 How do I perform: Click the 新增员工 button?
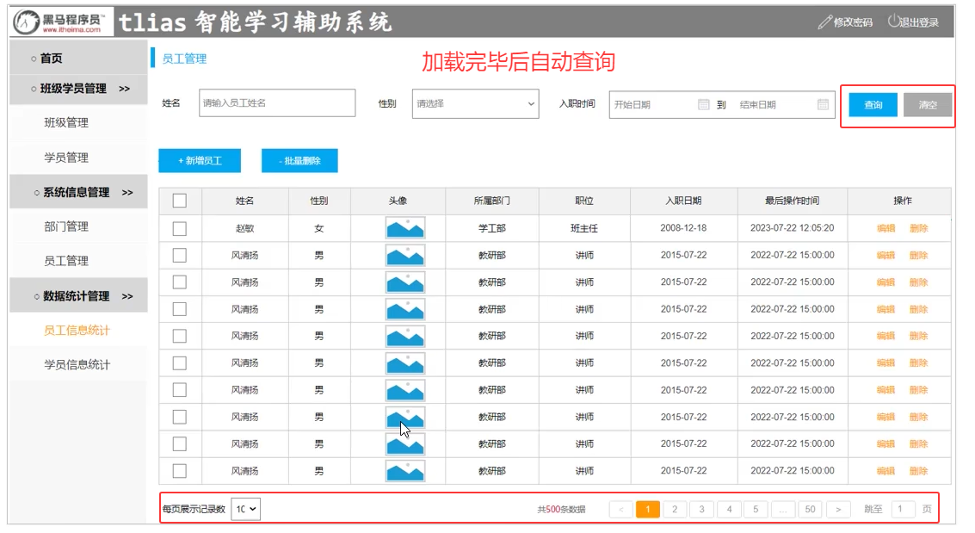[x=199, y=161]
